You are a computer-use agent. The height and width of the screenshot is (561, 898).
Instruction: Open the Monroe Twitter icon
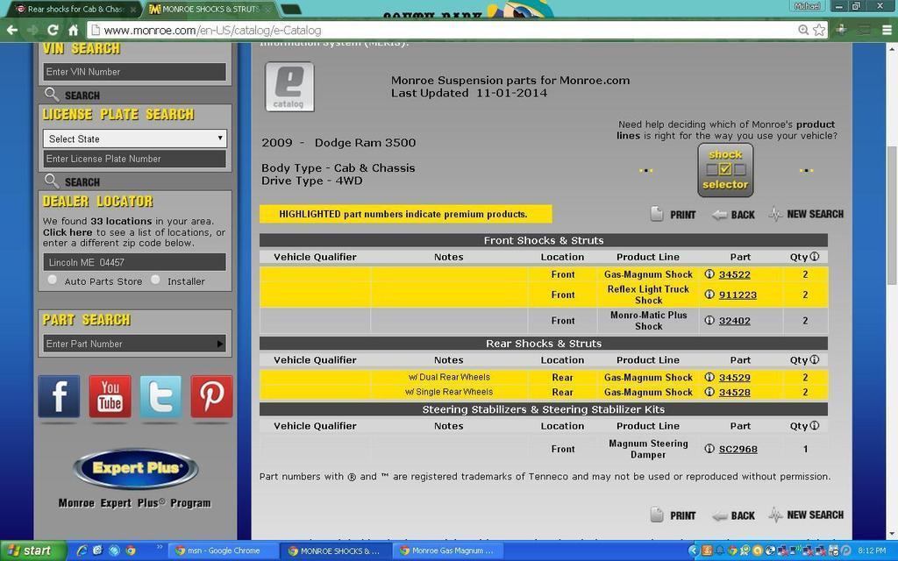(x=161, y=396)
